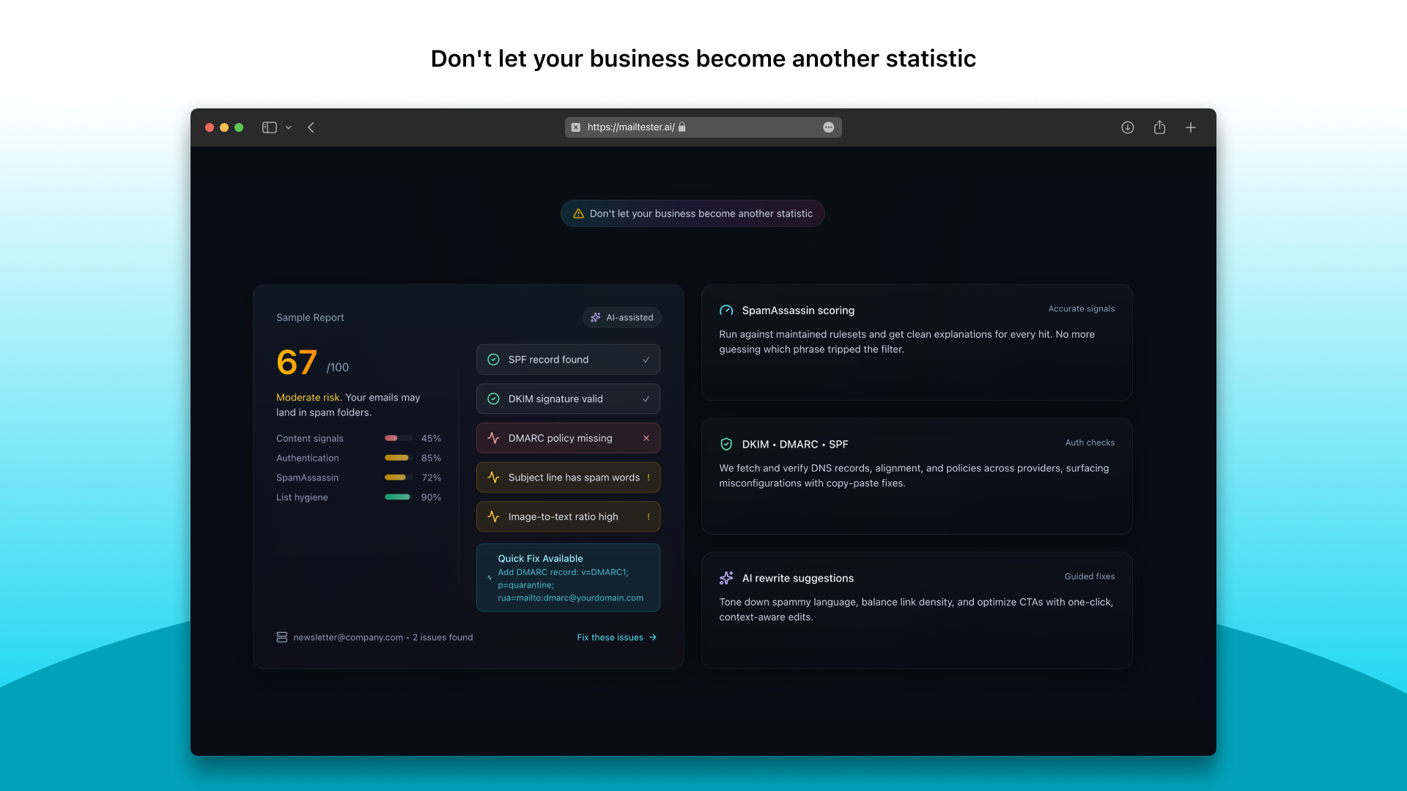Open the Downloads view in the toolbar
This screenshot has width=1407, height=791.
pyautogui.click(x=1127, y=127)
